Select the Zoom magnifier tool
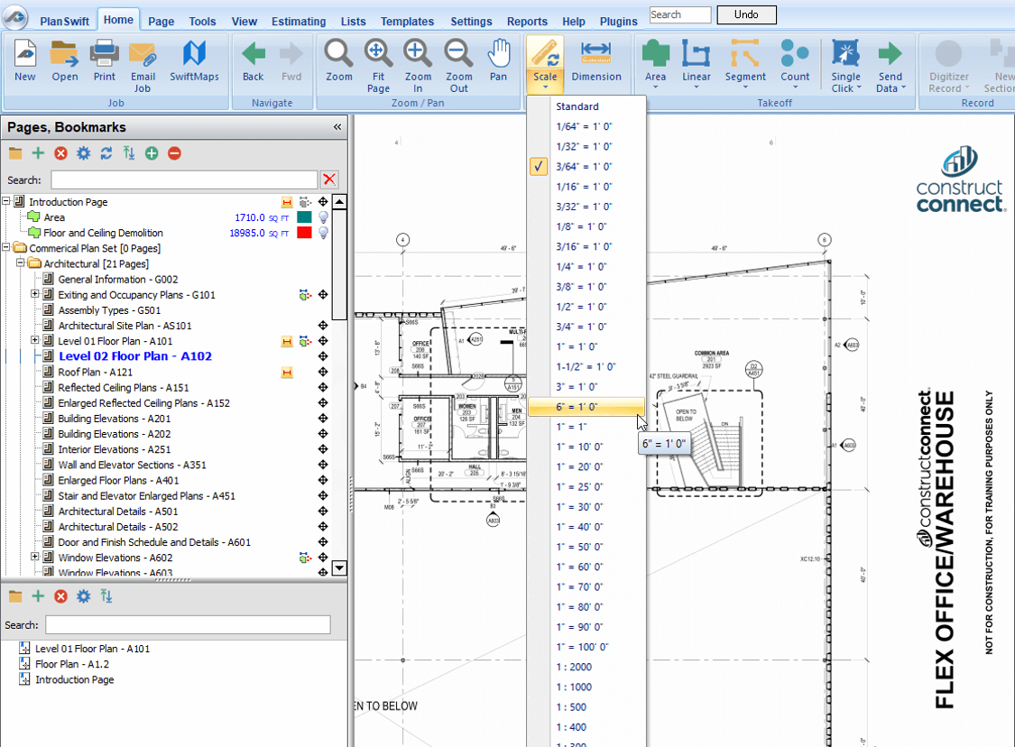Image resolution: width=1015 pixels, height=747 pixels. click(x=338, y=54)
